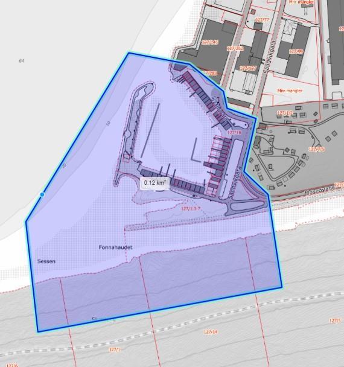
Task: Click parcel label 127/99
Action: [x=296, y=51]
